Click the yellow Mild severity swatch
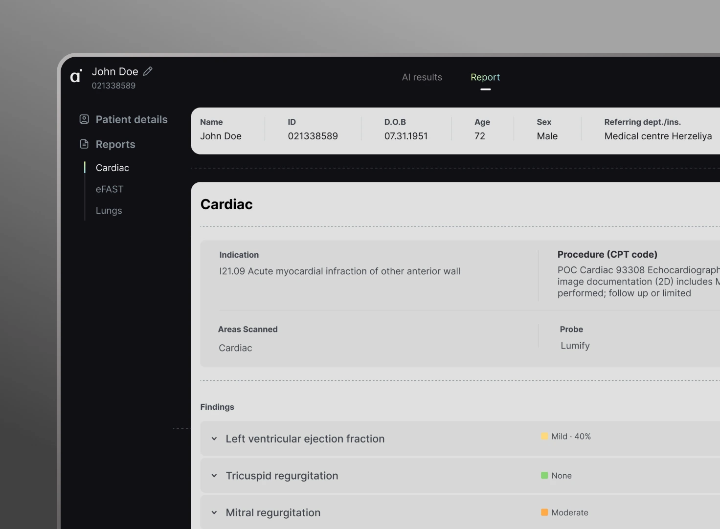Image resolution: width=720 pixels, height=529 pixels. tap(544, 436)
